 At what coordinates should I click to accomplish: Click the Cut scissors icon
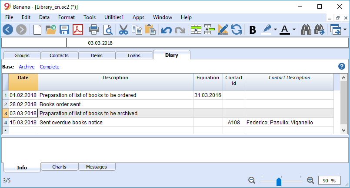pos(123,29)
